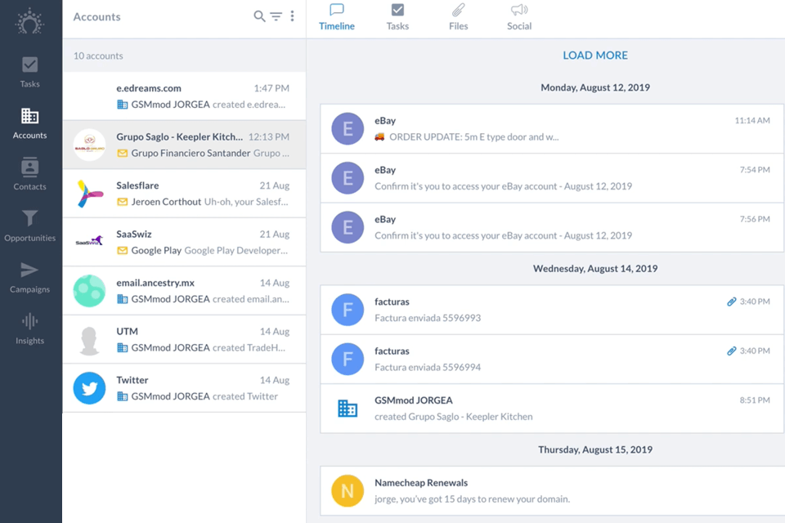
Task: Switch to the Files tab
Action: click(458, 18)
